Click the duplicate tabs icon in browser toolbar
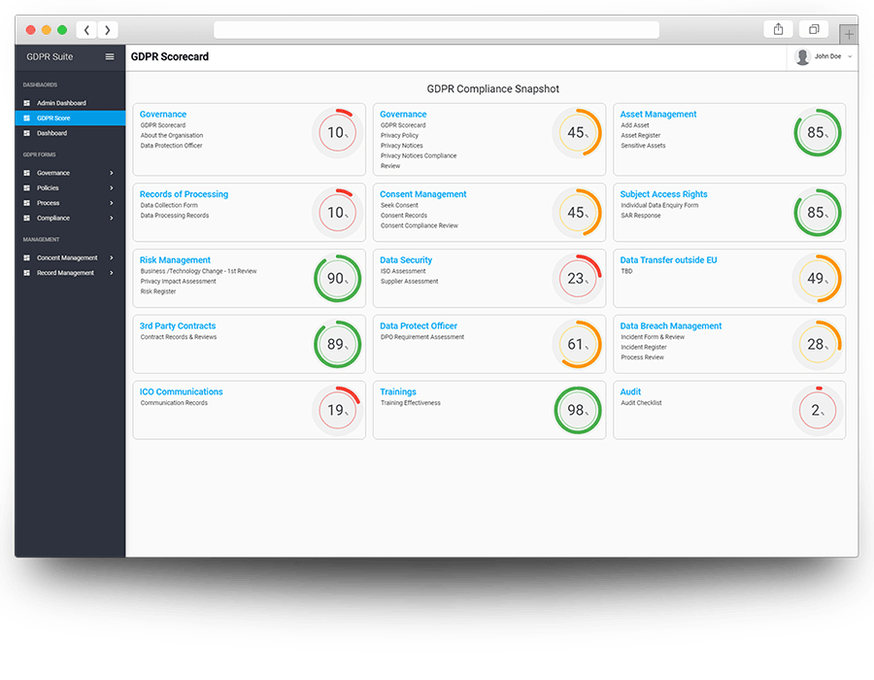 (x=814, y=30)
